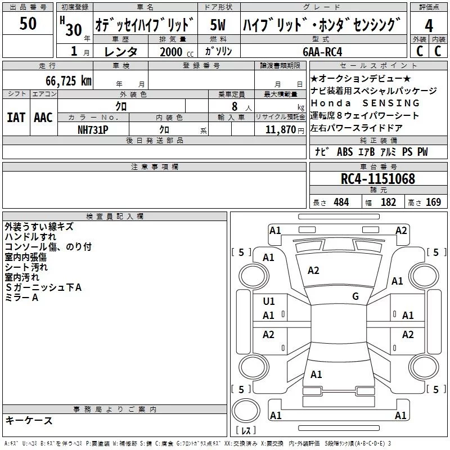Image resolution: width=450 pixels, height=450 pixels.
Task: Click the bottom-right tire [5] marker
Action: coord(433,389)
